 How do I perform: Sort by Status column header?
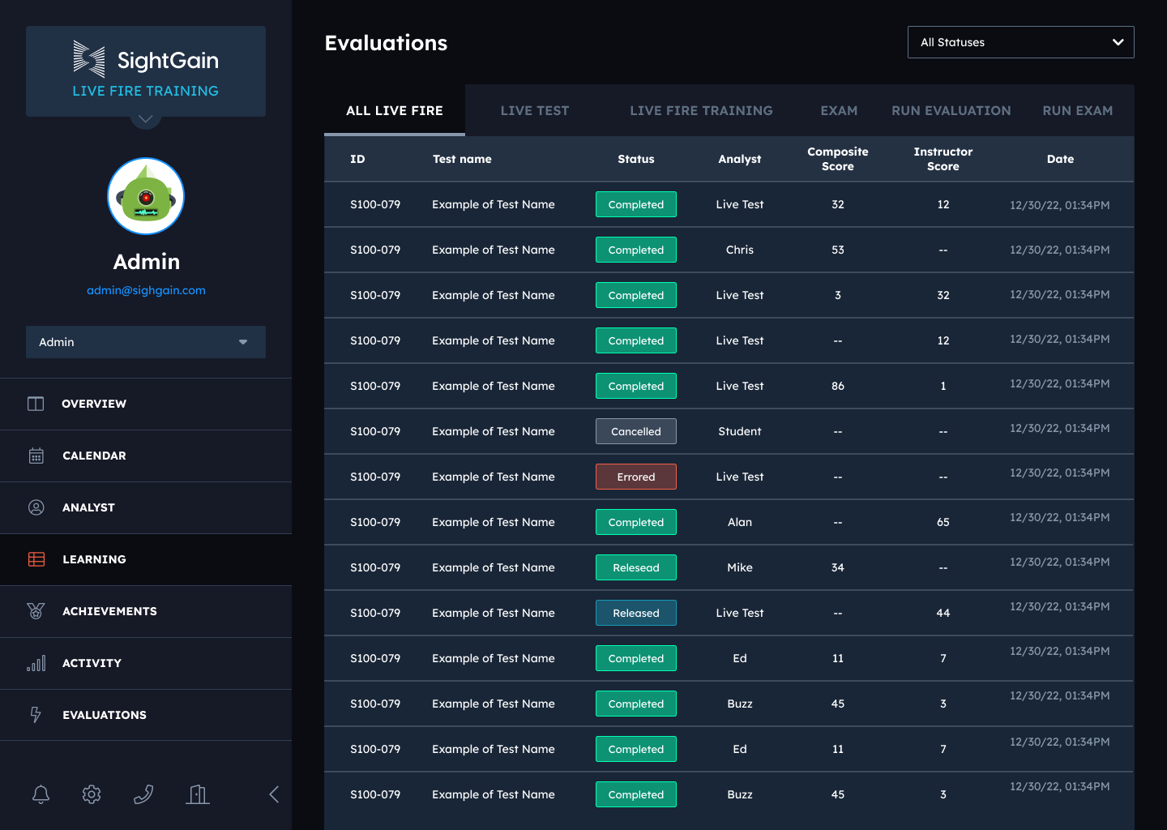[636, 159]
